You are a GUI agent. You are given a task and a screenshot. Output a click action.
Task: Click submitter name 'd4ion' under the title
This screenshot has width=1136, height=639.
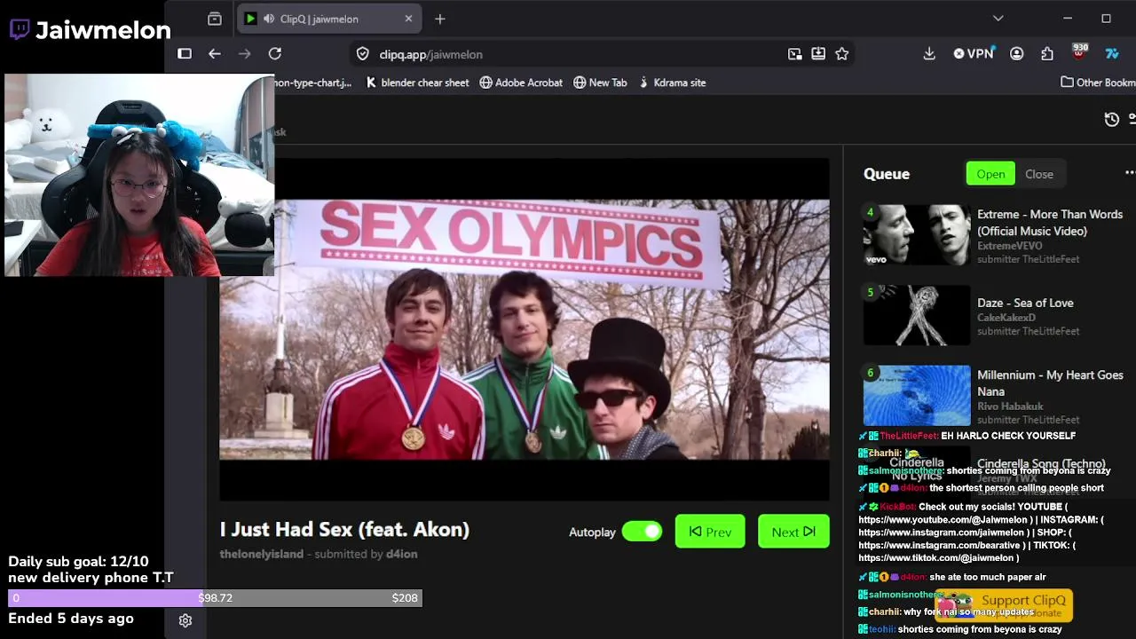point(401,554)
